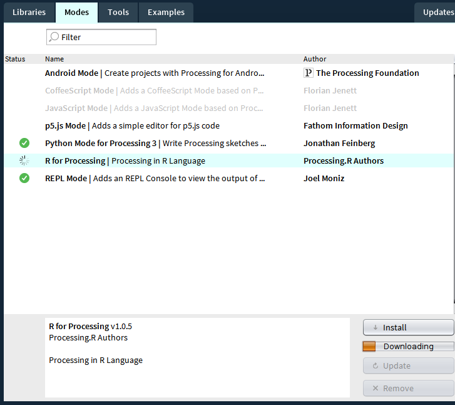Image resolution: width=455 pixels, height=405 pixels.
Task: Select the p5.js Mode row
Action: point(228,125)
